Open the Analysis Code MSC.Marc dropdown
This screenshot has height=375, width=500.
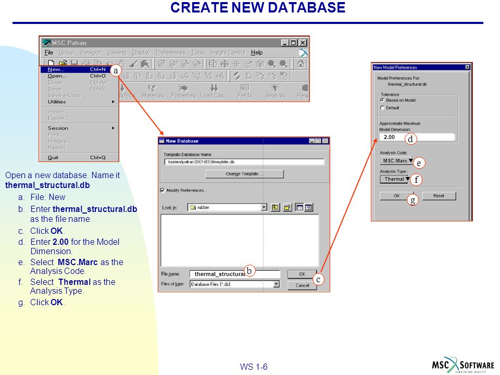pos(396,161)
